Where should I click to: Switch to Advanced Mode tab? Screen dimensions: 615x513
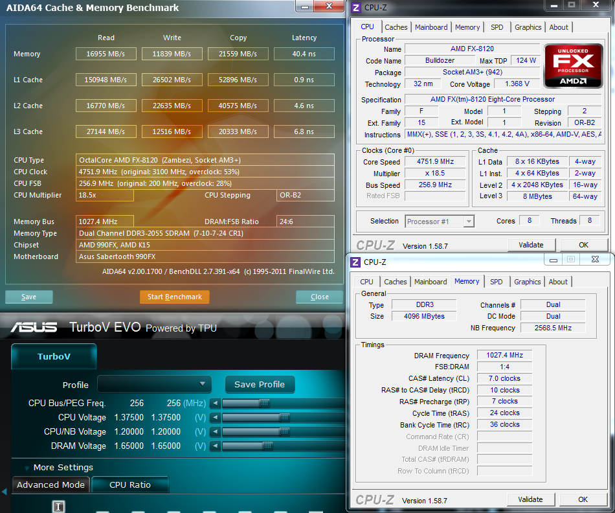[50, 484]
